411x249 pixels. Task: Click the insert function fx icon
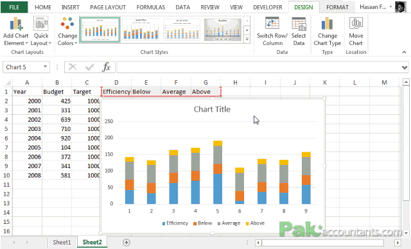(106, 67)
